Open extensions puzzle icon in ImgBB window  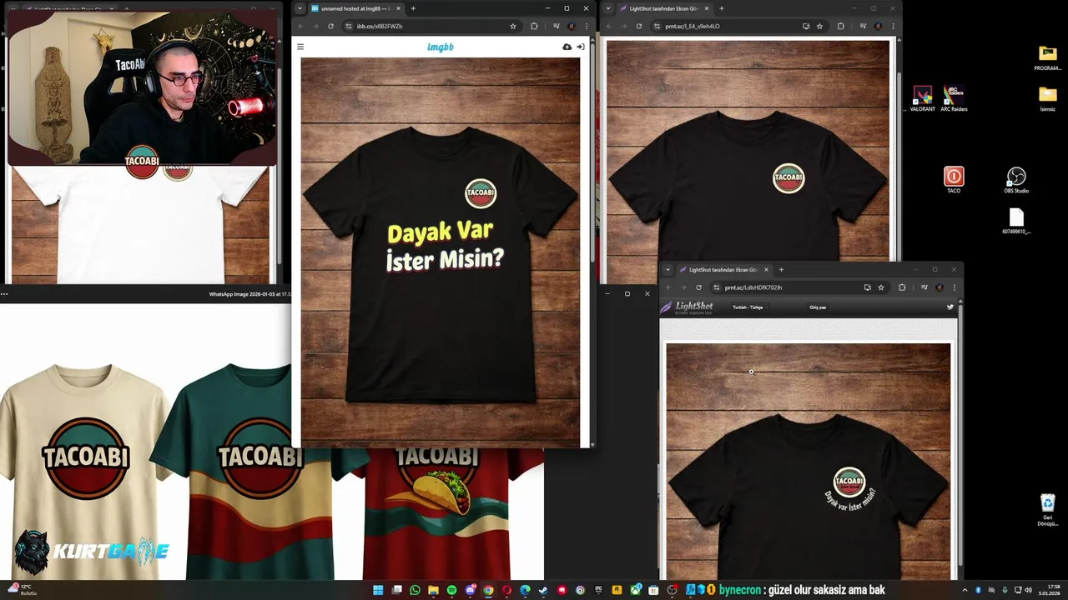coord(534,26)
